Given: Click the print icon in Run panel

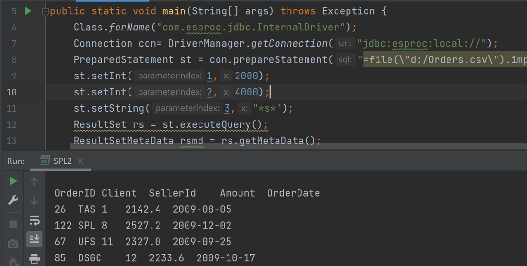Looking at the screenshot, I should pos(34,258).
